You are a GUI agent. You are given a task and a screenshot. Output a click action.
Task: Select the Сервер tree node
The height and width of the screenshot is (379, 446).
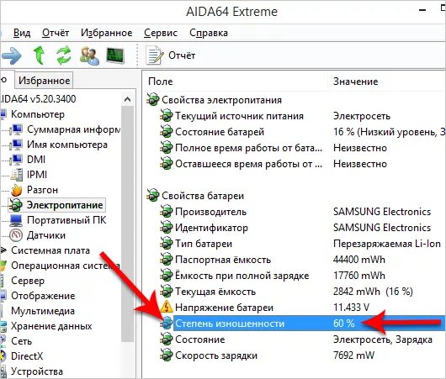tap(28, 281)
